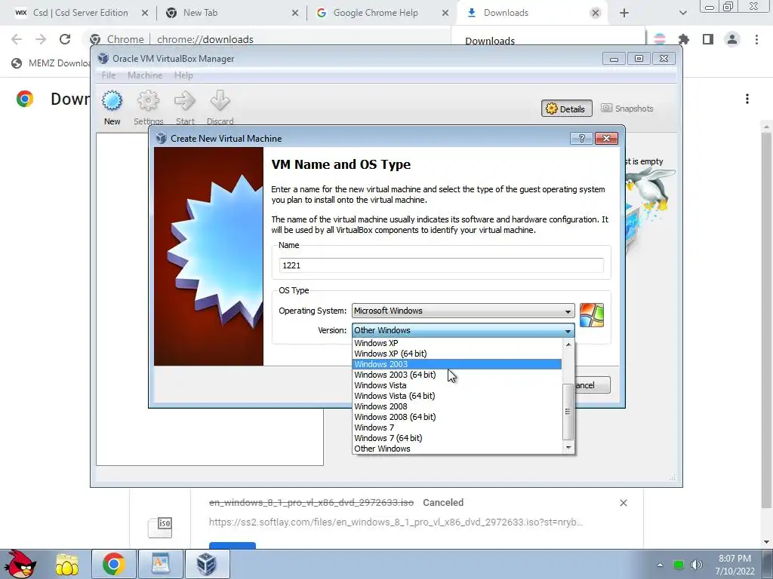Switch to Google Chrome Help tab

(x=376, y=13)
